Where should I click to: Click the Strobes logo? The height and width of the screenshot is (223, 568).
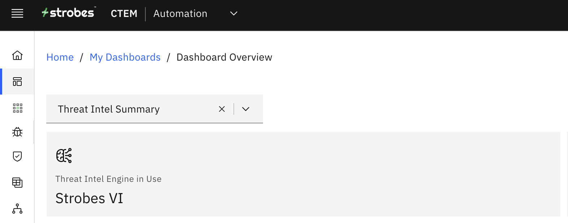click(x=69, y=13)
